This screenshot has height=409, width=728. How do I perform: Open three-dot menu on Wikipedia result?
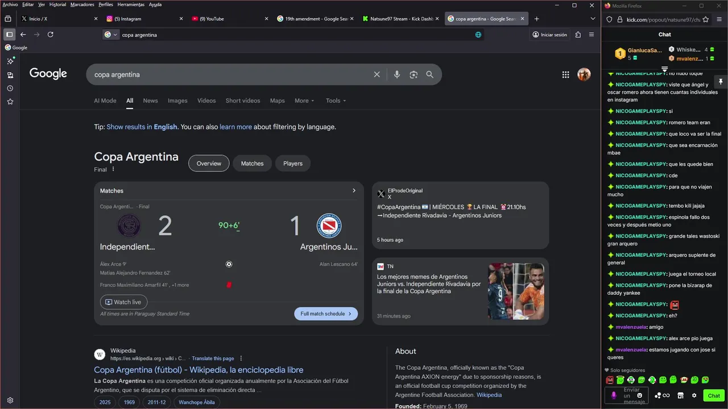point(241,358)
